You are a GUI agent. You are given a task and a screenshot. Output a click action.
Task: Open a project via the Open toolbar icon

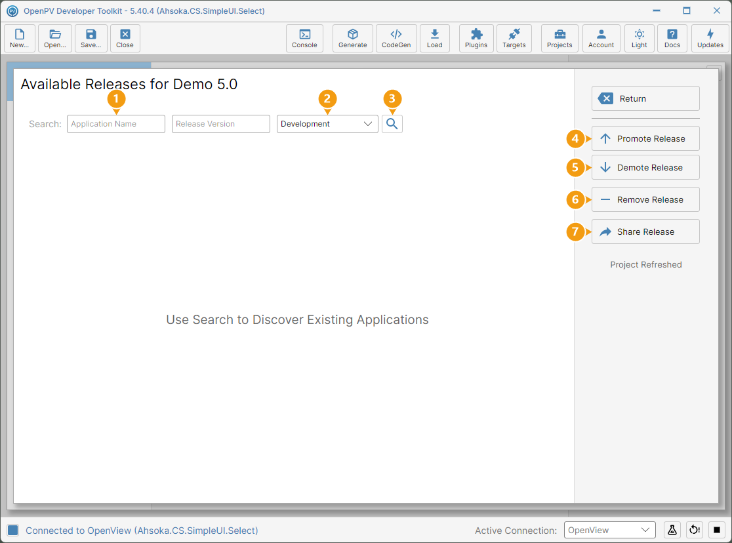(55, 38)
